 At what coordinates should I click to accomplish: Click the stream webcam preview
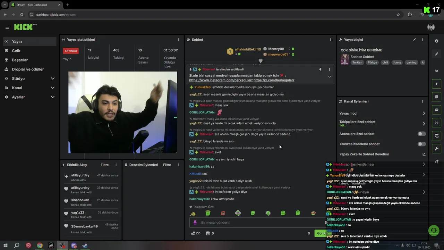(123, 112)
